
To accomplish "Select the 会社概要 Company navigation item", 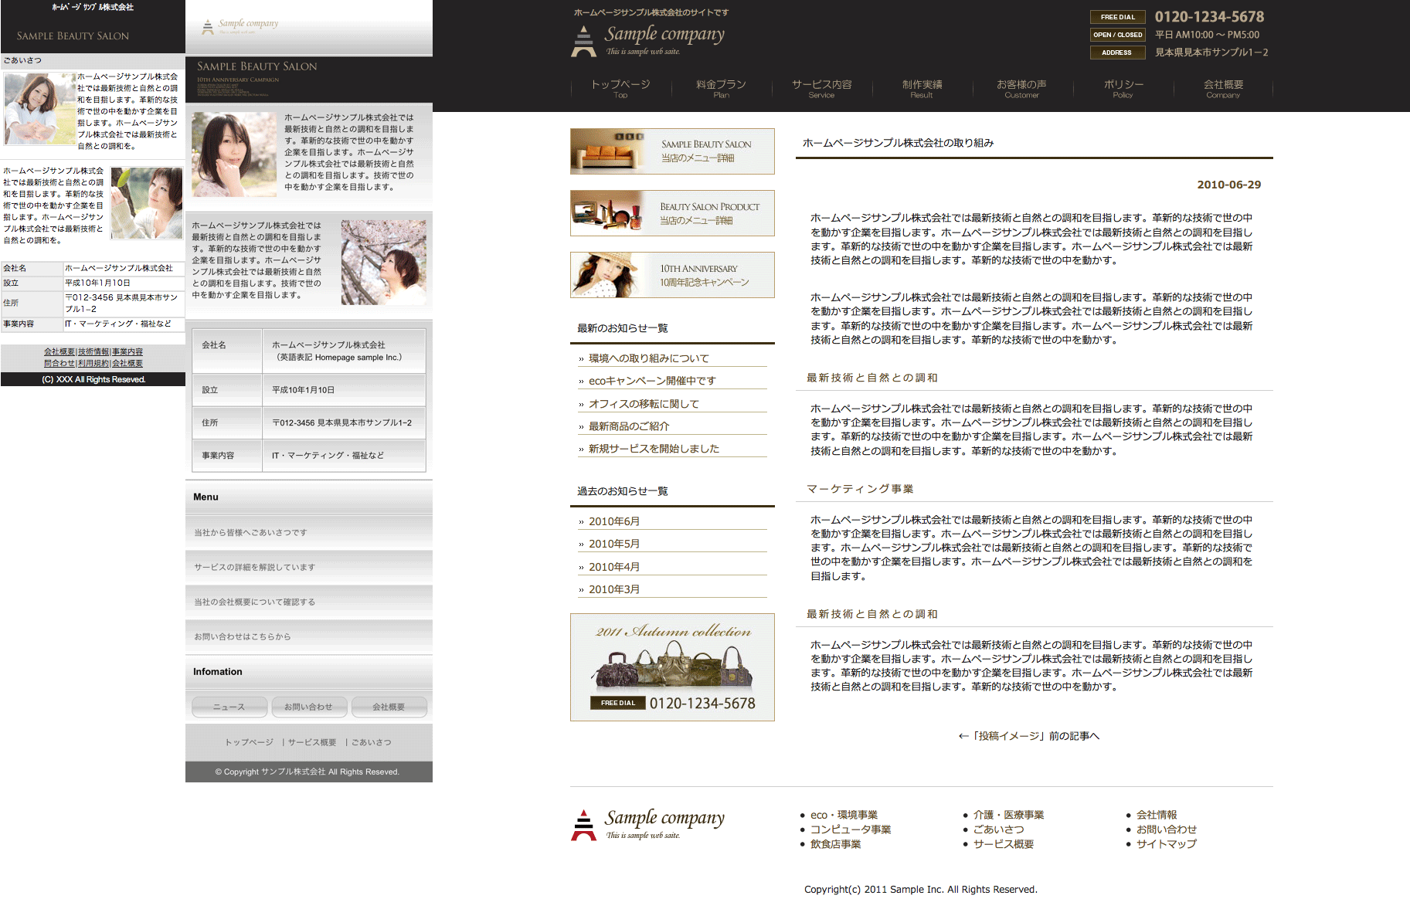I will (x=1223, y=88).
